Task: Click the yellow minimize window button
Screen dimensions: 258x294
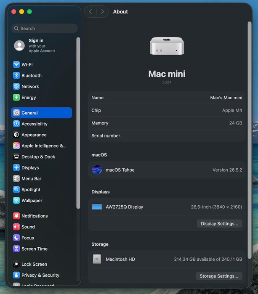Action: tap(21, 12)
